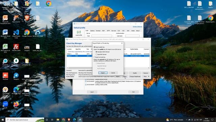This screenshot has width=216, height=122.
Task: Select the Global 1 key row
Action: click(108, 54)
